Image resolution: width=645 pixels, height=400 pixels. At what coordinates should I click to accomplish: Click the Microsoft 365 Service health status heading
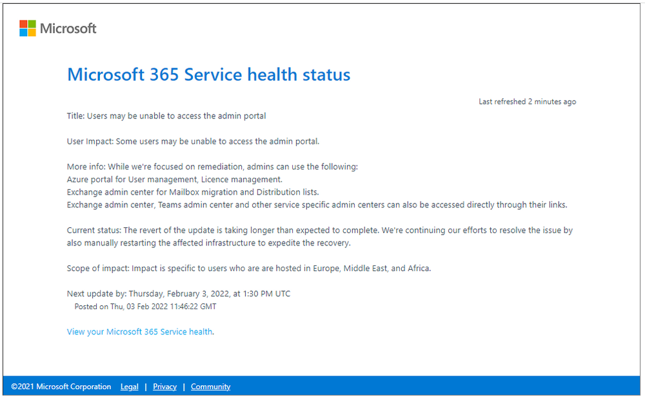[208, 74]
